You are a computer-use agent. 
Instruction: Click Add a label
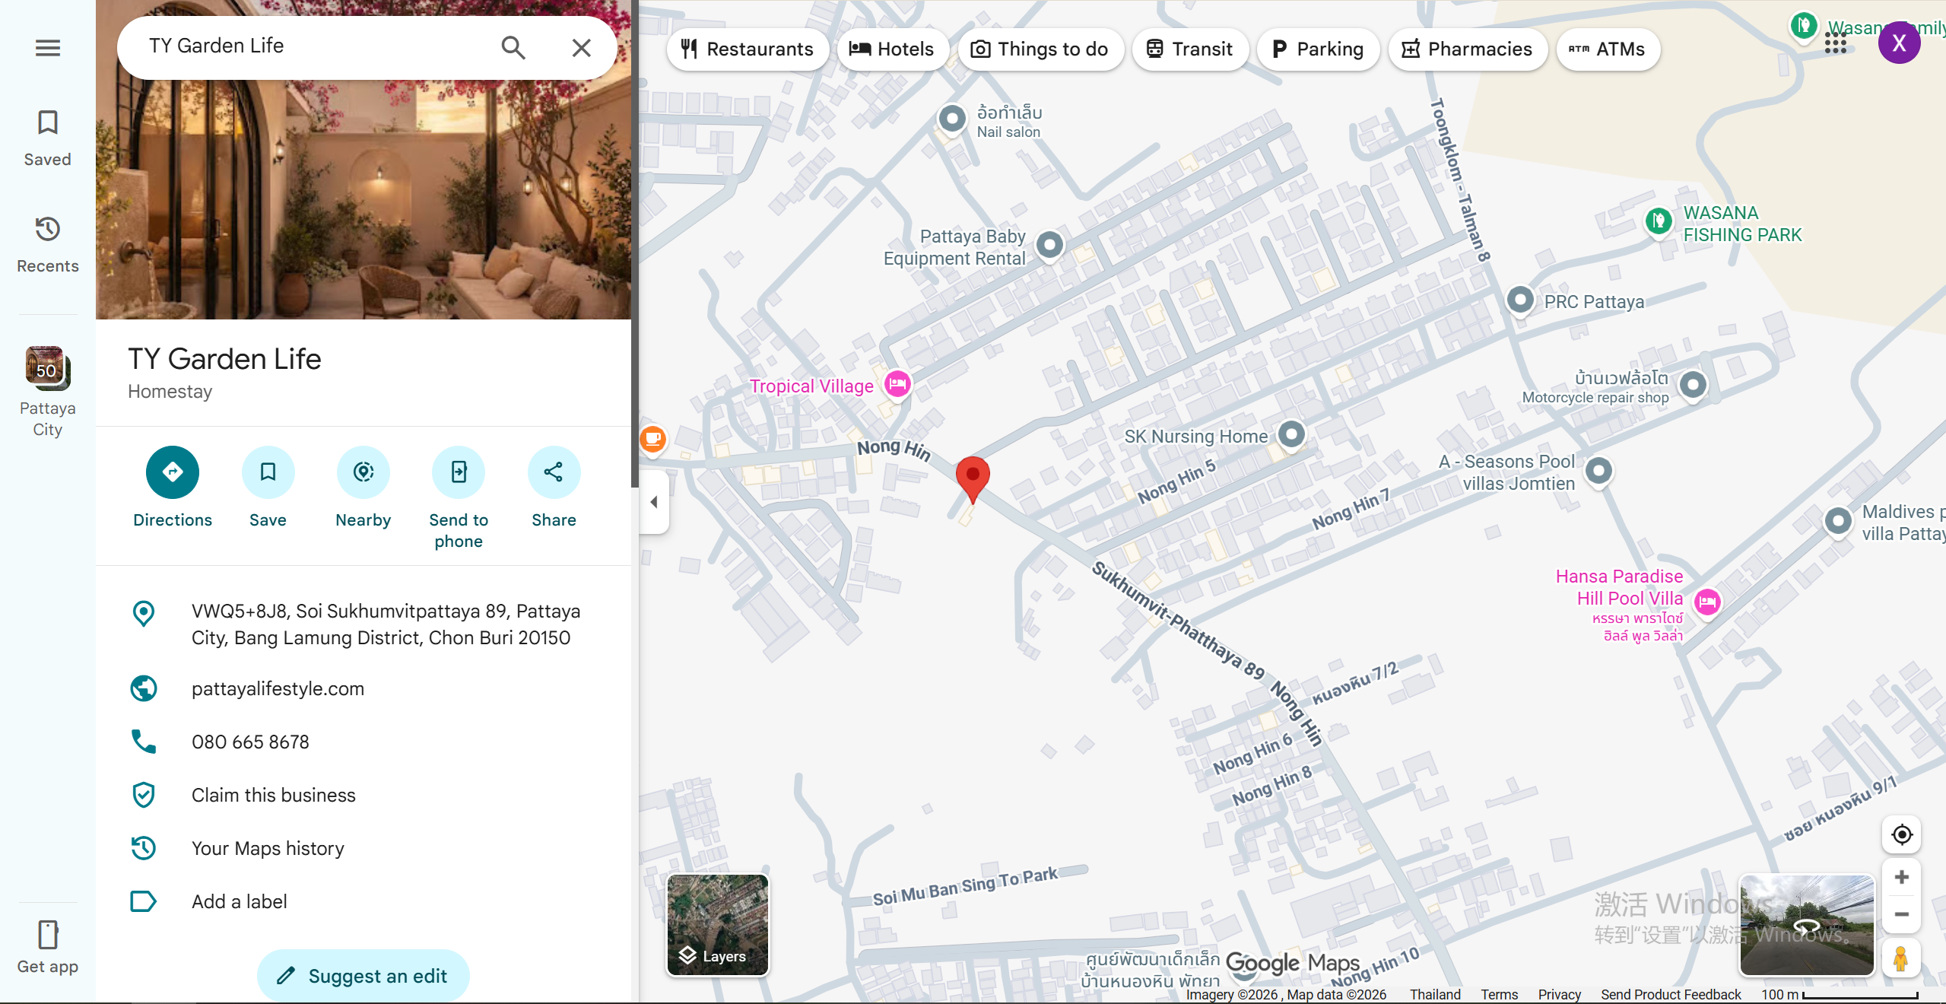click(363, 901)
